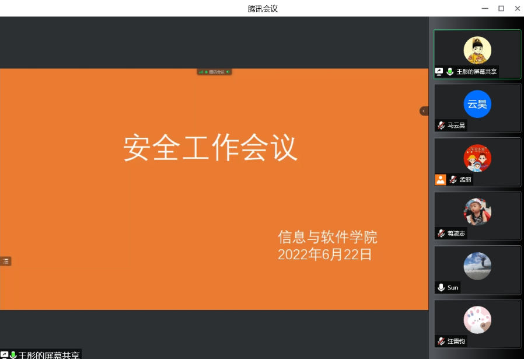Screen dimensions: 524x359
Task: Click 汪雷钧's muted microphone icon
Action: (441, 341)
